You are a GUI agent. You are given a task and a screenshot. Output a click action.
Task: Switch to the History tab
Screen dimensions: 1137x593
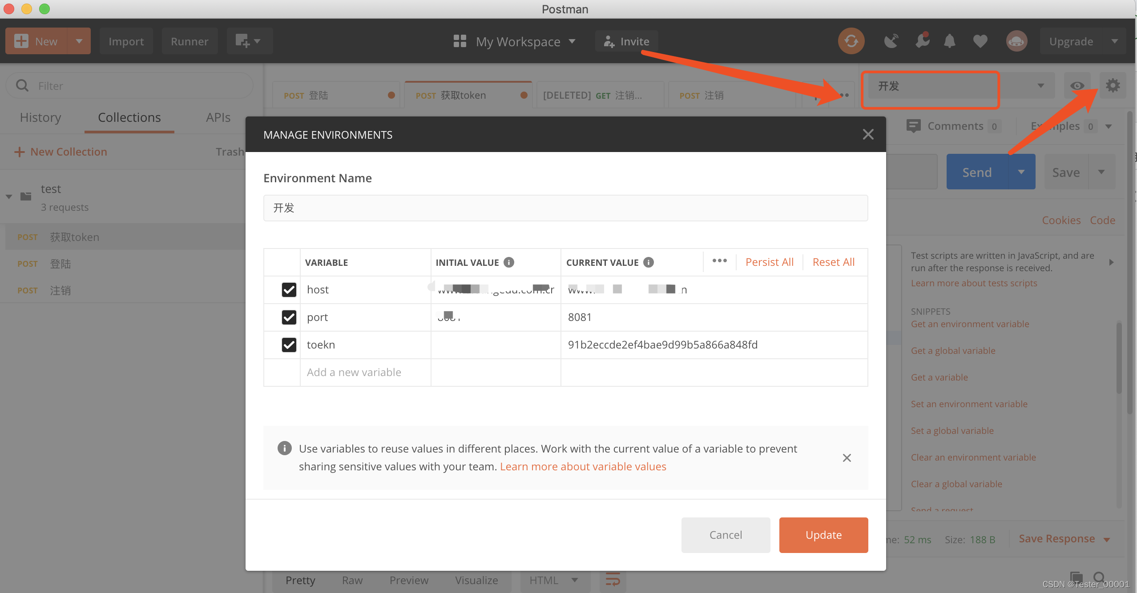point(40,117)
